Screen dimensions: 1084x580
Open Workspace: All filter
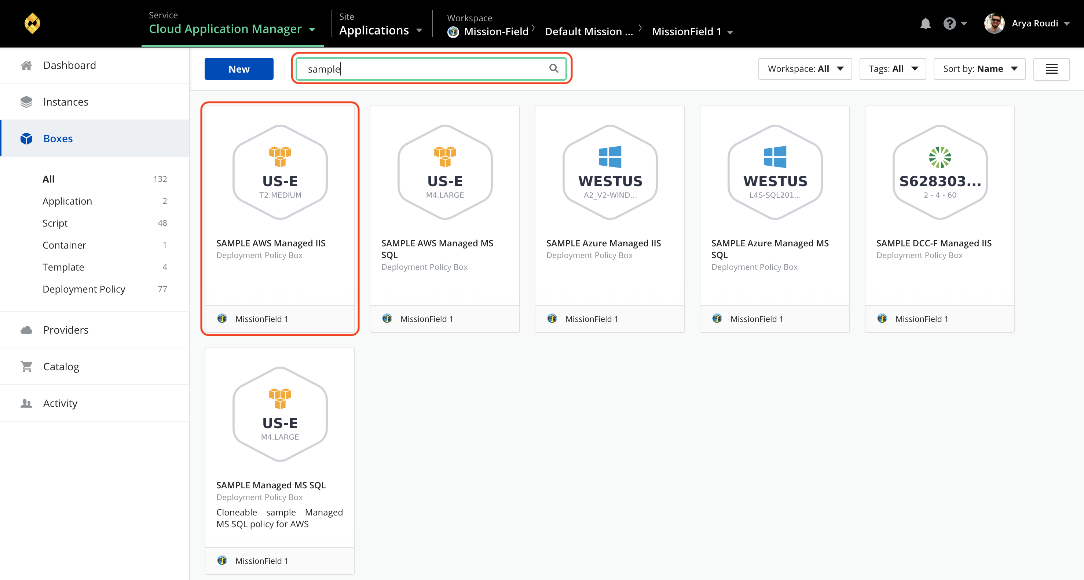coord(805,69)
